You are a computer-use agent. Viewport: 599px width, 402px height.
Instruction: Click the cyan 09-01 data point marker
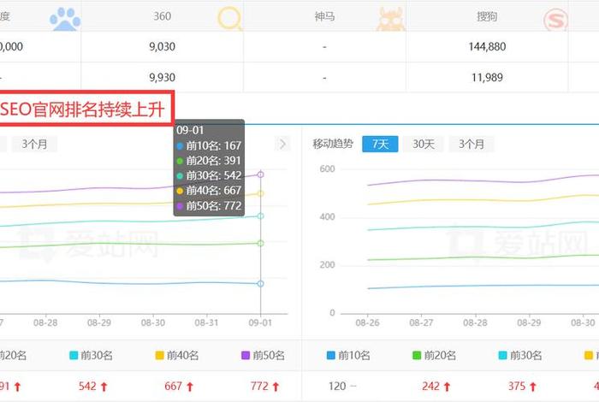(260, 216)
